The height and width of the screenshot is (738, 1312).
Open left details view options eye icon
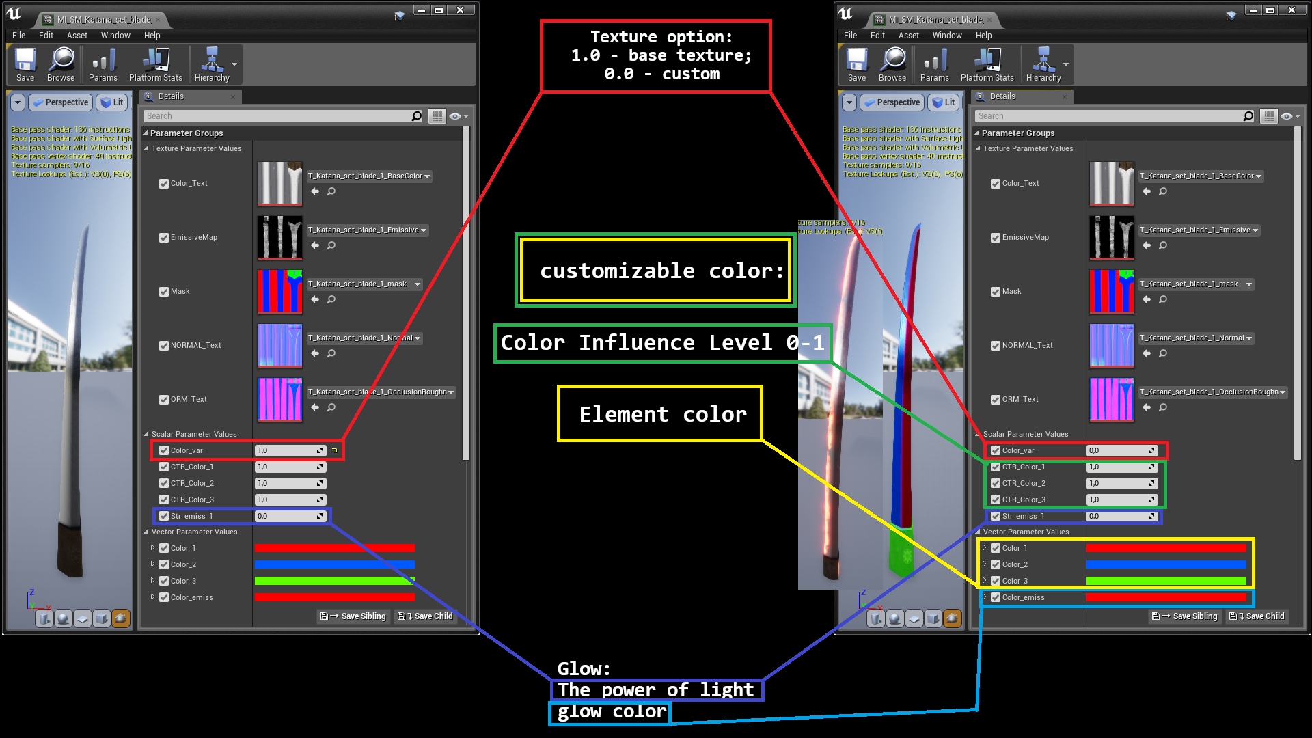click(456, 116)
